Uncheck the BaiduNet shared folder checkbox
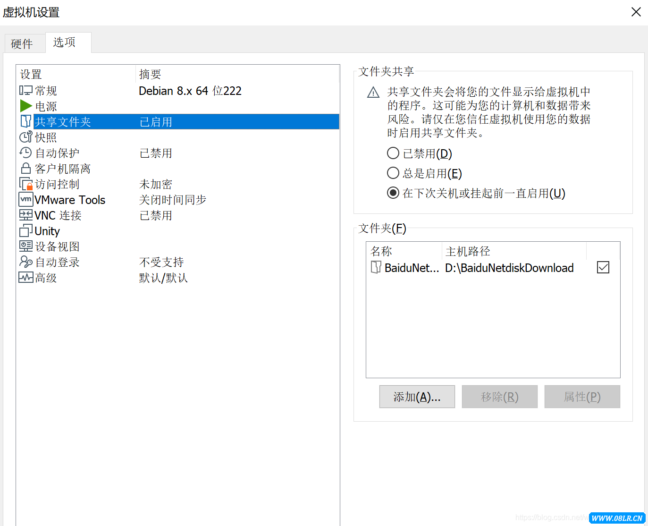Image resolution: width=648 pixels, height=526 pixels. pyautogui.click(x=603, y=267)
